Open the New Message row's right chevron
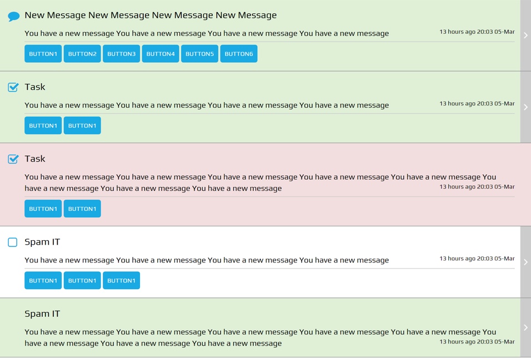531x359 pixels. click(x=525, y=35)
